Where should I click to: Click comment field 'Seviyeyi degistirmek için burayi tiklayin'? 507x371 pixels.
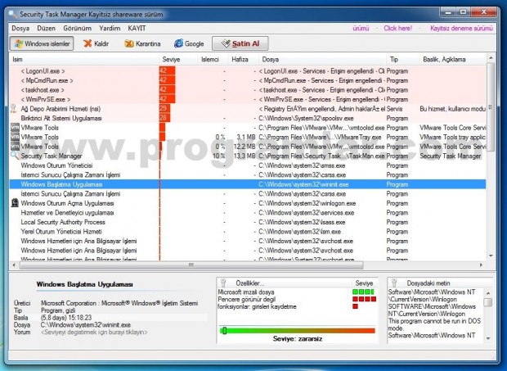coord(94,333)
